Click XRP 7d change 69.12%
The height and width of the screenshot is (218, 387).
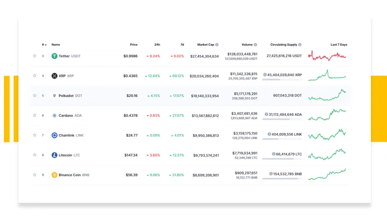pos(177,76)
